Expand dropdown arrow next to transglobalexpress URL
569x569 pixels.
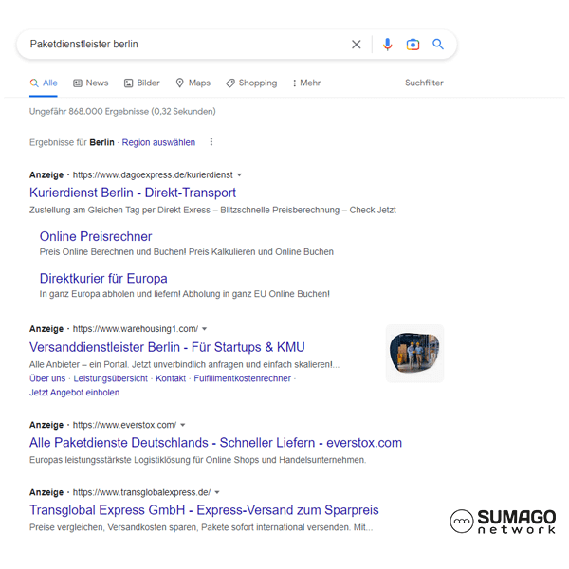point(217,492)
